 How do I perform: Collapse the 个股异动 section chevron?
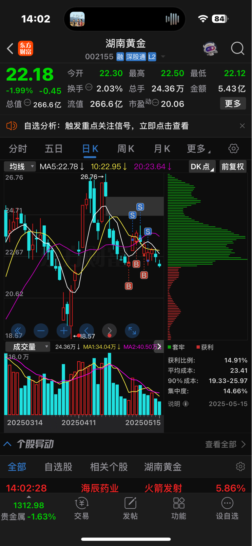pyautogui.click(x=8, y=444)
